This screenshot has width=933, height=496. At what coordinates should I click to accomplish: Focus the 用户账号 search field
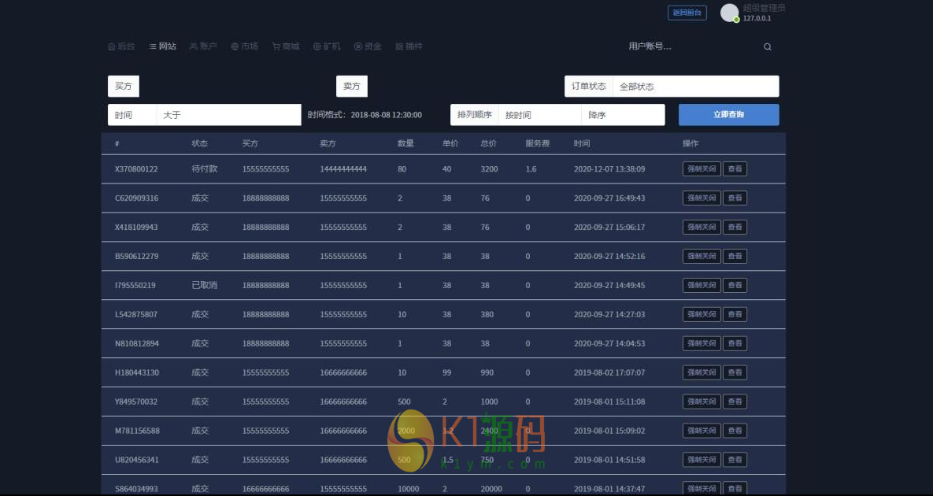click(685, 46)
